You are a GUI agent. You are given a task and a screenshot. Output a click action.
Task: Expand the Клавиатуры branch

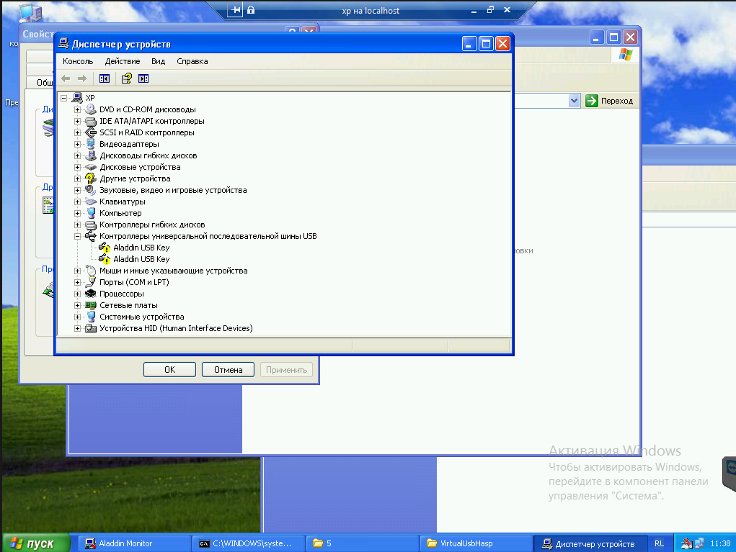coord(77,202)
